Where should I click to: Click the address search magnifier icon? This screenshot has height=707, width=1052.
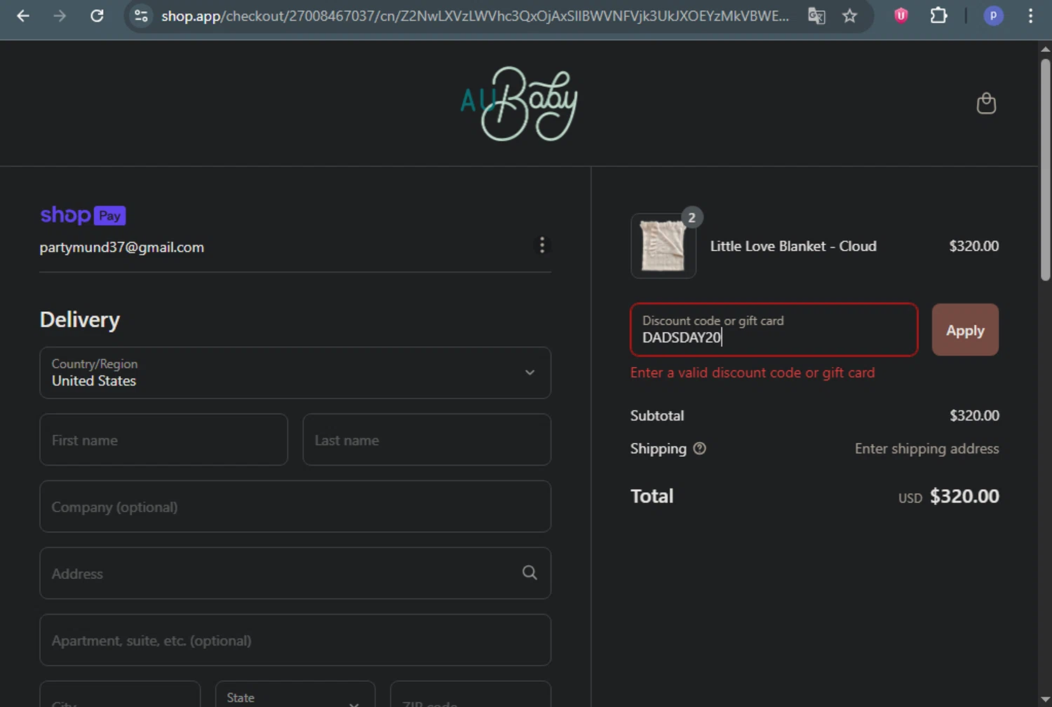click(530, 572)
